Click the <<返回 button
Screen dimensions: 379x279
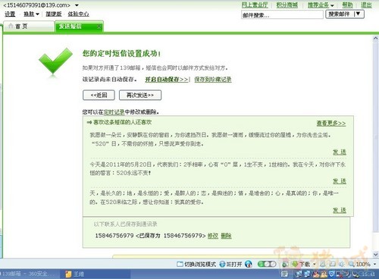(x=99, y=95)
